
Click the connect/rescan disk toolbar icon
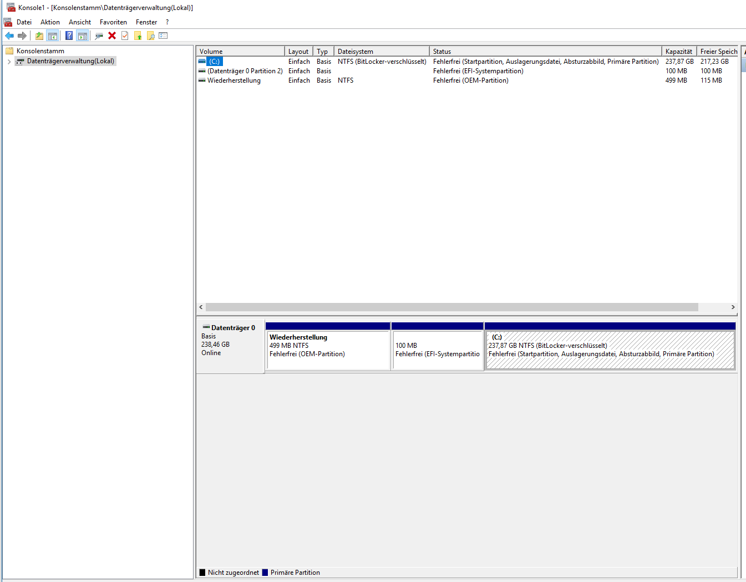coord(99,36)
